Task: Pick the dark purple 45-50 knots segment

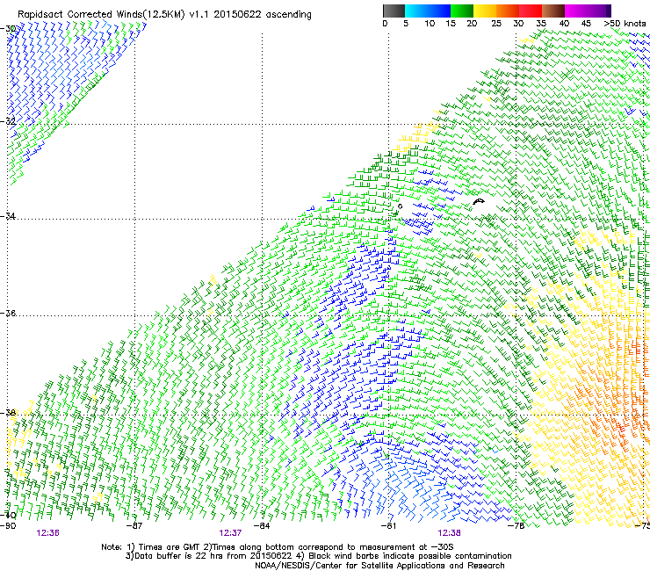Action: 599,11
